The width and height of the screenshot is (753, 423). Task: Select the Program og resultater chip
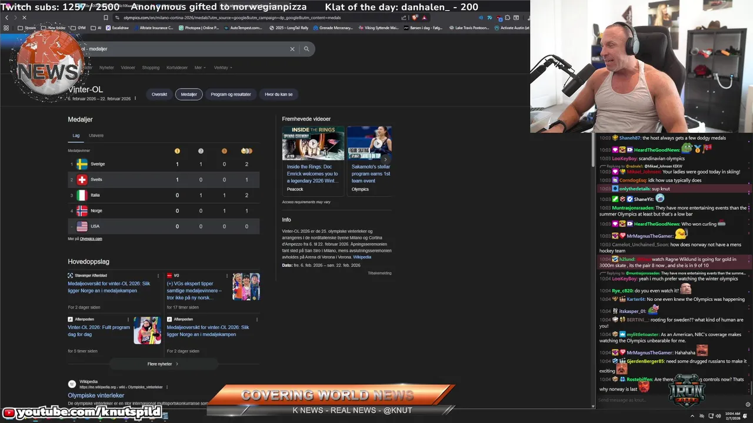point(231,94)
